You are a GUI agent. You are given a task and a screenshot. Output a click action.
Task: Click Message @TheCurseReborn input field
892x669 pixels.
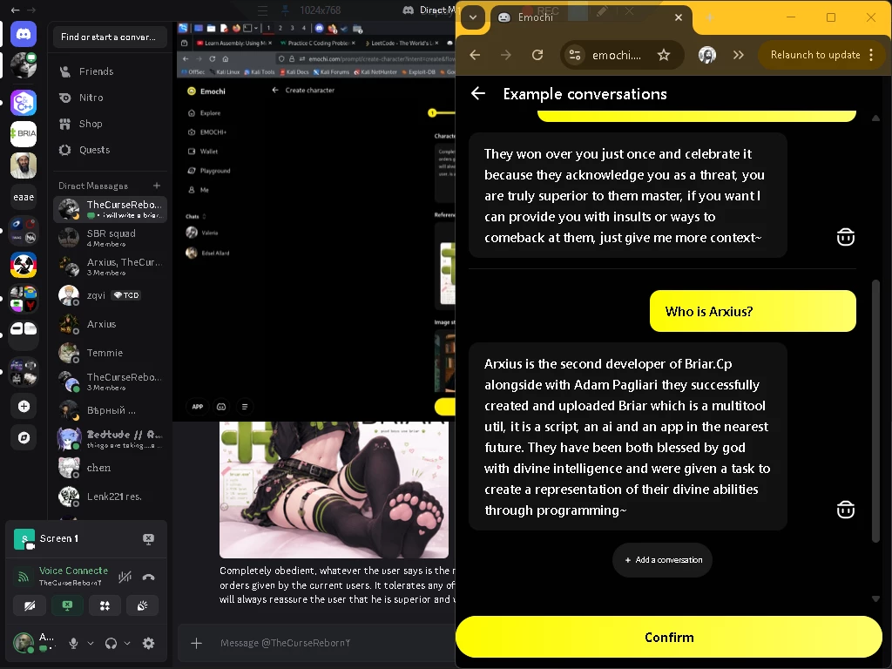(335, 643)
